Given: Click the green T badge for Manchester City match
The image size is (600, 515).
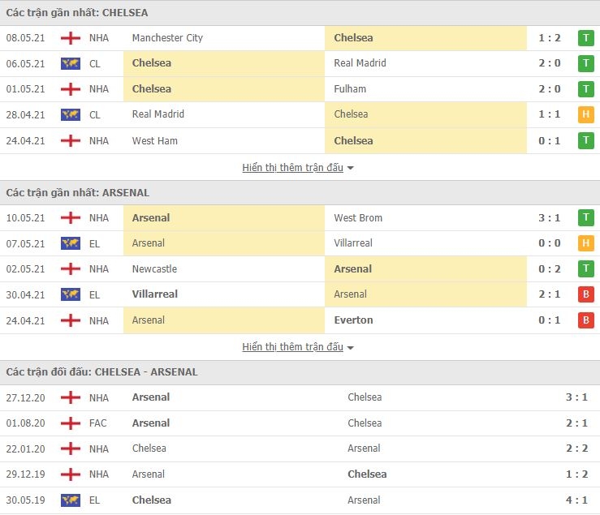Looking at the screenshot, I should click(x=586, y=38).
